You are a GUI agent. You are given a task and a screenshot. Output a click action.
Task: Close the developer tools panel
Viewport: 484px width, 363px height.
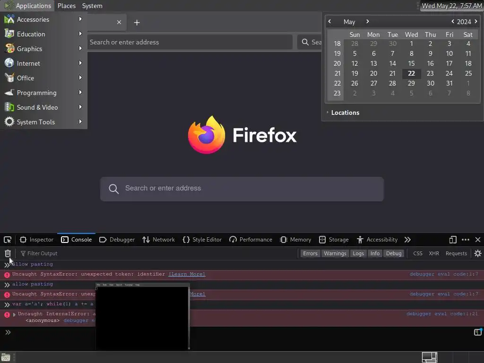478,240
